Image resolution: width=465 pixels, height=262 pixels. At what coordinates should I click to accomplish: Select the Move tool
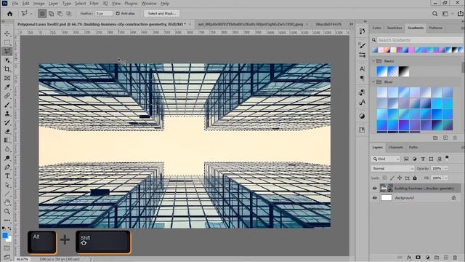tap(7, 33)
